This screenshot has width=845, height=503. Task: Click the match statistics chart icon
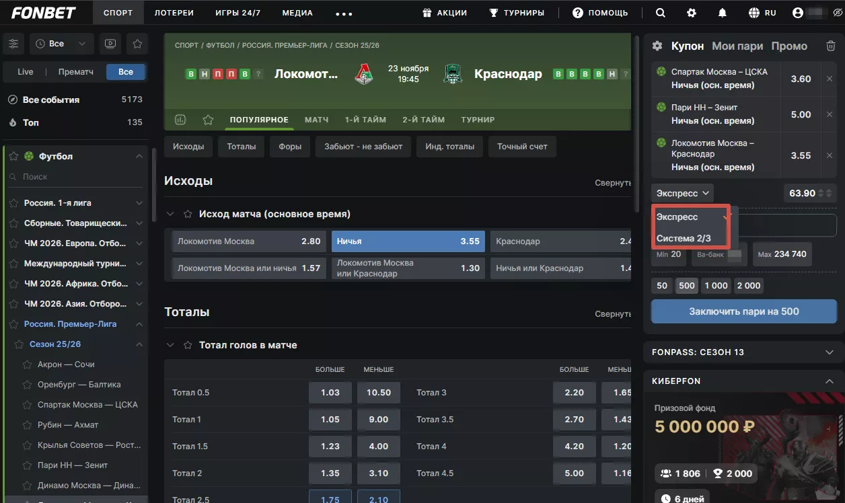[180, 120]
